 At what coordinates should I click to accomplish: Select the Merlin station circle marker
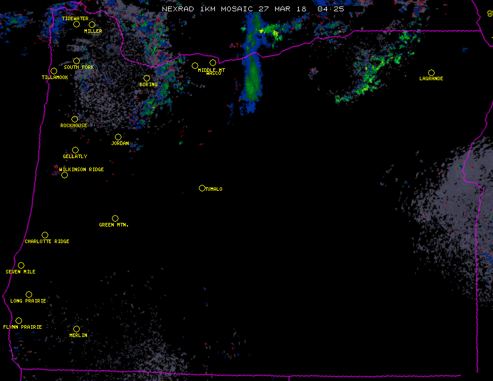pyautogui.click(x=76, y=329)
